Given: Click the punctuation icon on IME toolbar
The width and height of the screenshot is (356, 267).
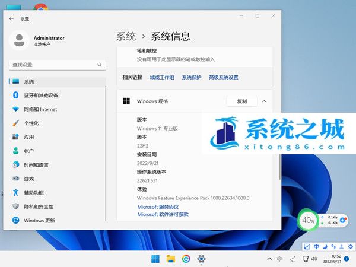Looking at the screenshot, I should pos(333,247).
